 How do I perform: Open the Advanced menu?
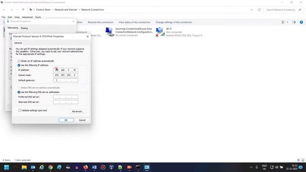[x=27, y=17]
